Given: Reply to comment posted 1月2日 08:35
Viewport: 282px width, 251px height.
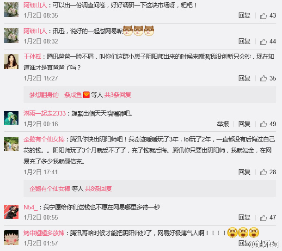Looking at the screenshot, I should pos(244,15).
